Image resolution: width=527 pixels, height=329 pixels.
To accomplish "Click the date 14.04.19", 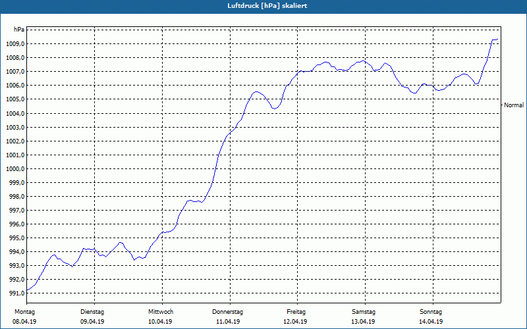I will coord(431,322).
